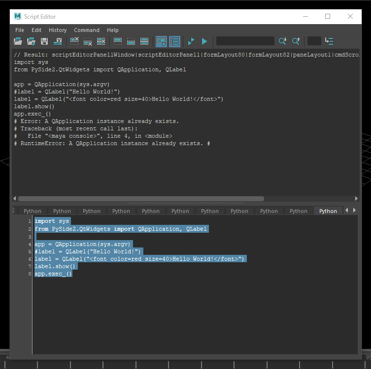
Task: Click the Load Script icon
Action: (18, 41)
